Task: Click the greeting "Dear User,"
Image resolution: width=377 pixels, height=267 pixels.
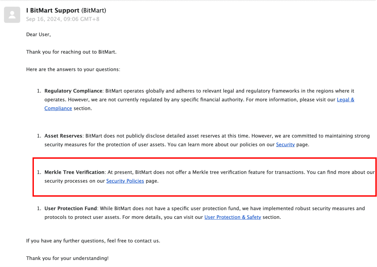Action: (38, 35)
